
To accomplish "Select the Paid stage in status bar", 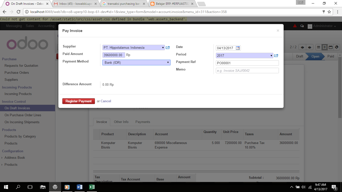I will click(x=330, y=56).
